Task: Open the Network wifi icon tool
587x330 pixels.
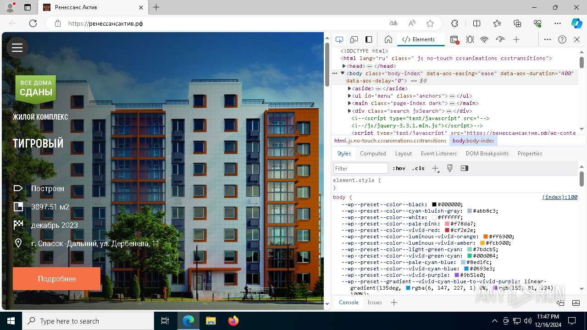Action: [484, 39]
